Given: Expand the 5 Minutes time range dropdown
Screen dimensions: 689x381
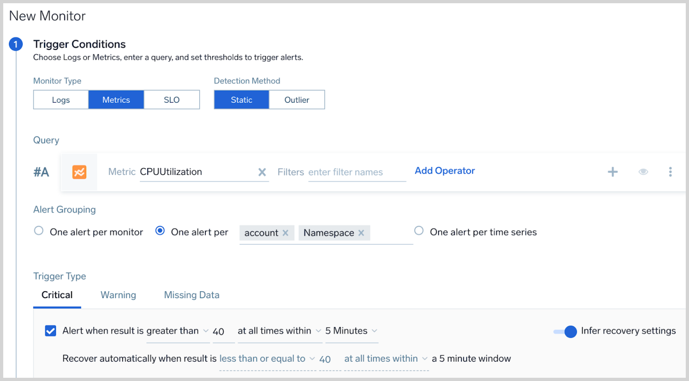Looking at the screenshot, I should pyautogui.click(x=351, y=331).
